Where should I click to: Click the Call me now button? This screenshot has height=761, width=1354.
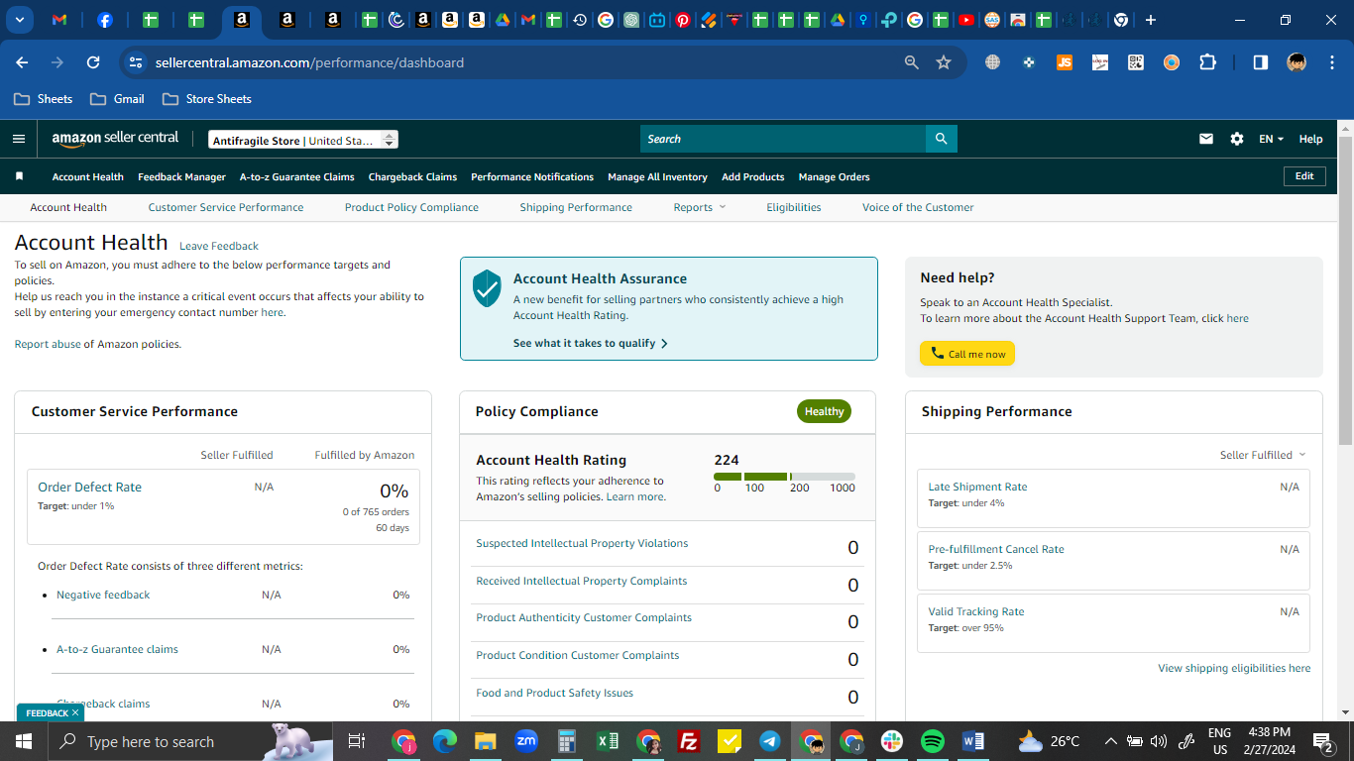pyautogui.click(x=967, y=354)
